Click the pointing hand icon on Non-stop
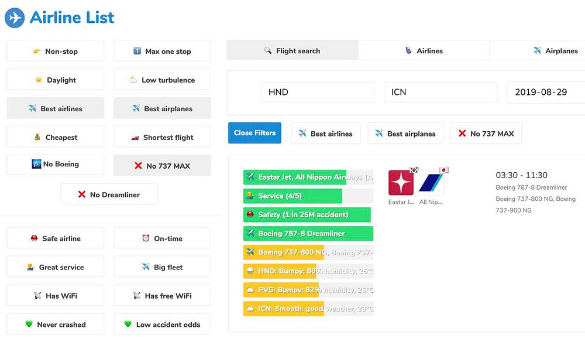 [x=36, y=51]
